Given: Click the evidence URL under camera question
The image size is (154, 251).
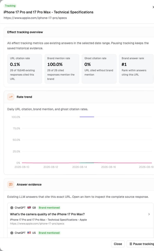Looking at the screenshot, I should 37,224.
